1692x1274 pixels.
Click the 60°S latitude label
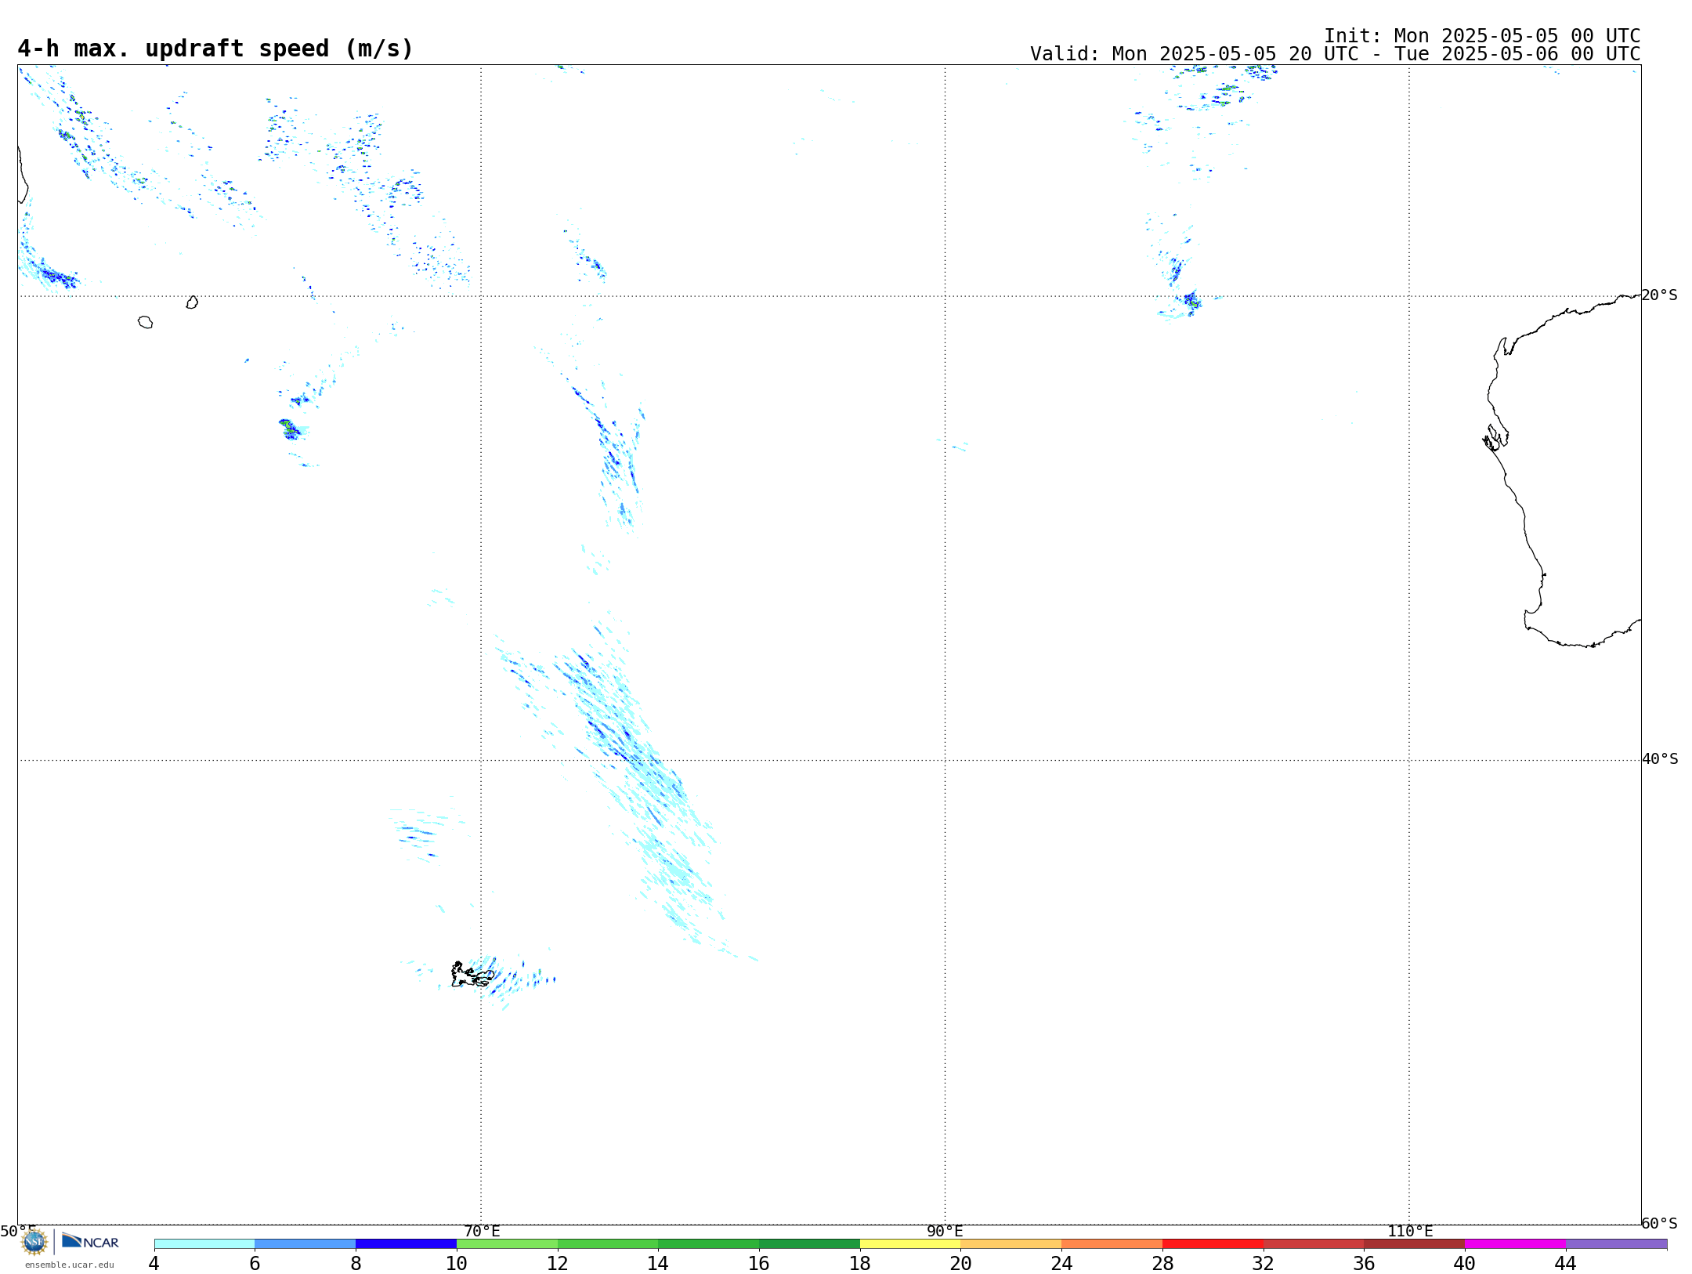[1659, 1223]
